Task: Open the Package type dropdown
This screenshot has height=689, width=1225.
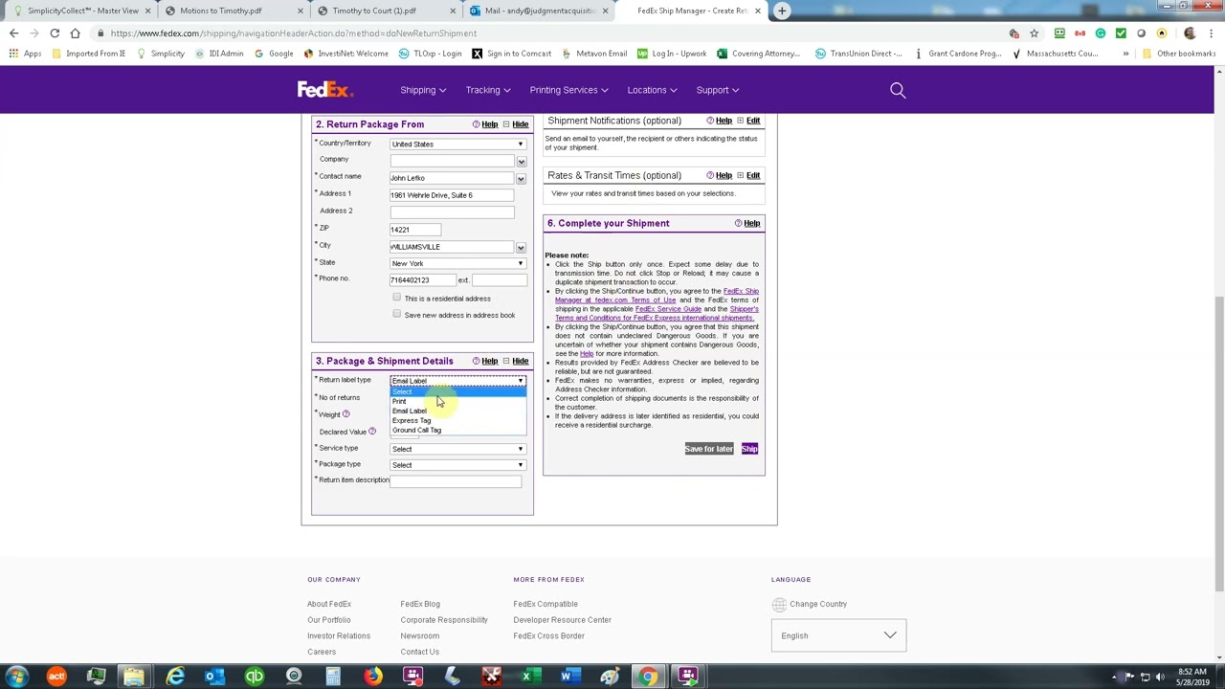Action: tap(457, 465)
